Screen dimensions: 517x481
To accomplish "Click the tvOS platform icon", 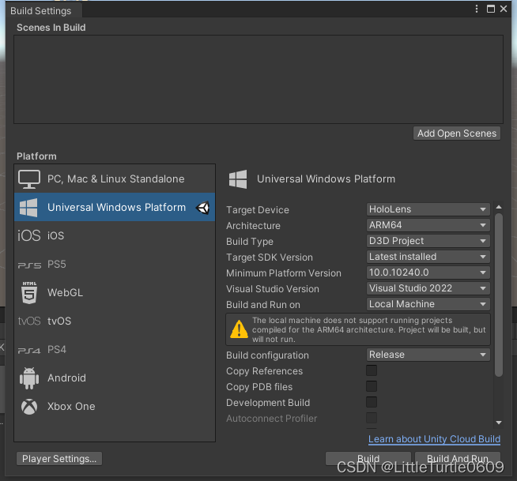I will pyautogui.click(x=29, y=321).
